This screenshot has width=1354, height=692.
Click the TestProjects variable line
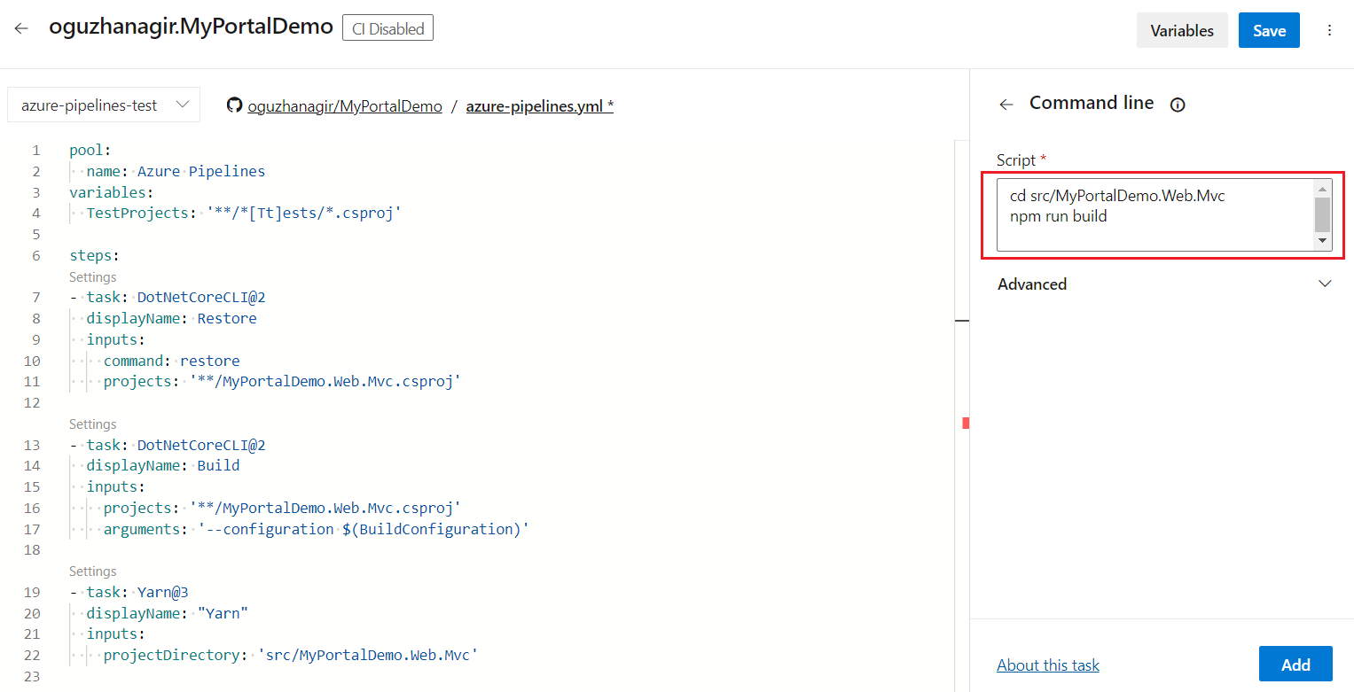[x=244, y=213]
